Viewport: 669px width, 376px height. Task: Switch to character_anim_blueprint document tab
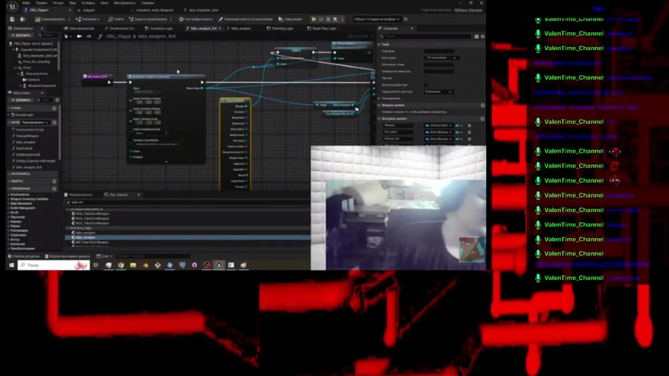click(155, 10)
